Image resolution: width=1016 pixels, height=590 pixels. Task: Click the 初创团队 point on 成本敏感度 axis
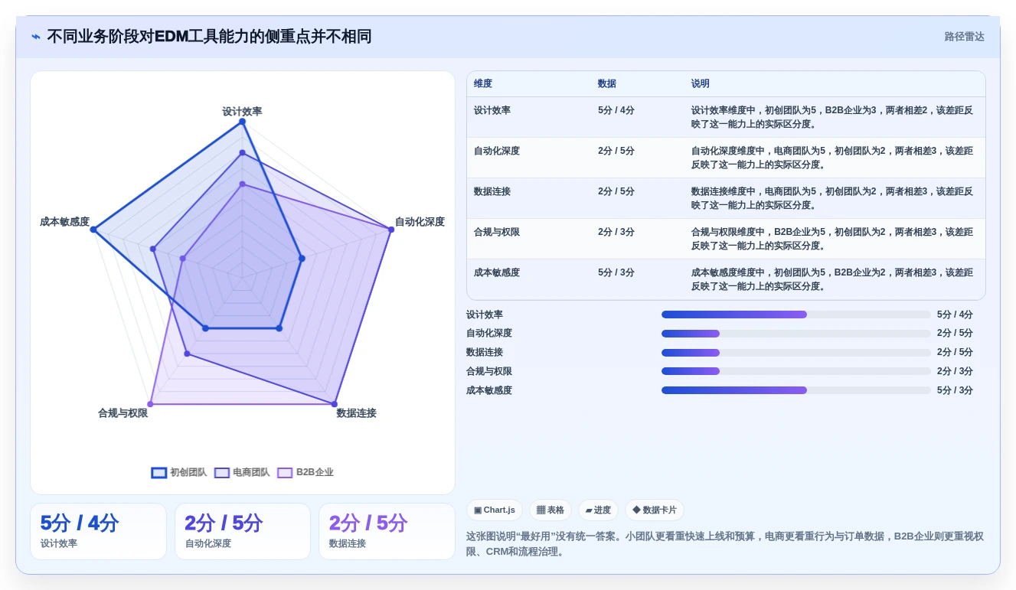tap(93, 230)
